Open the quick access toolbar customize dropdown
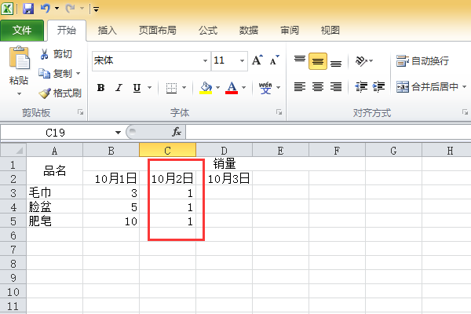Image resolution: width=471 pixels, height=314 pixels. click(96, 9)
